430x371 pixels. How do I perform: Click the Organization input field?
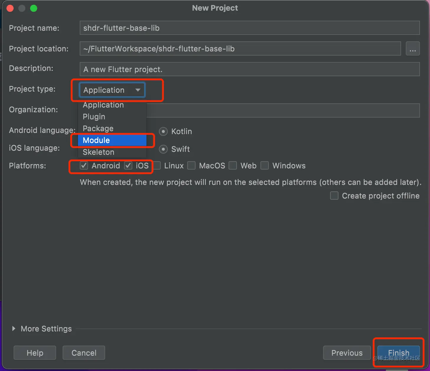[x=283, y=110]
